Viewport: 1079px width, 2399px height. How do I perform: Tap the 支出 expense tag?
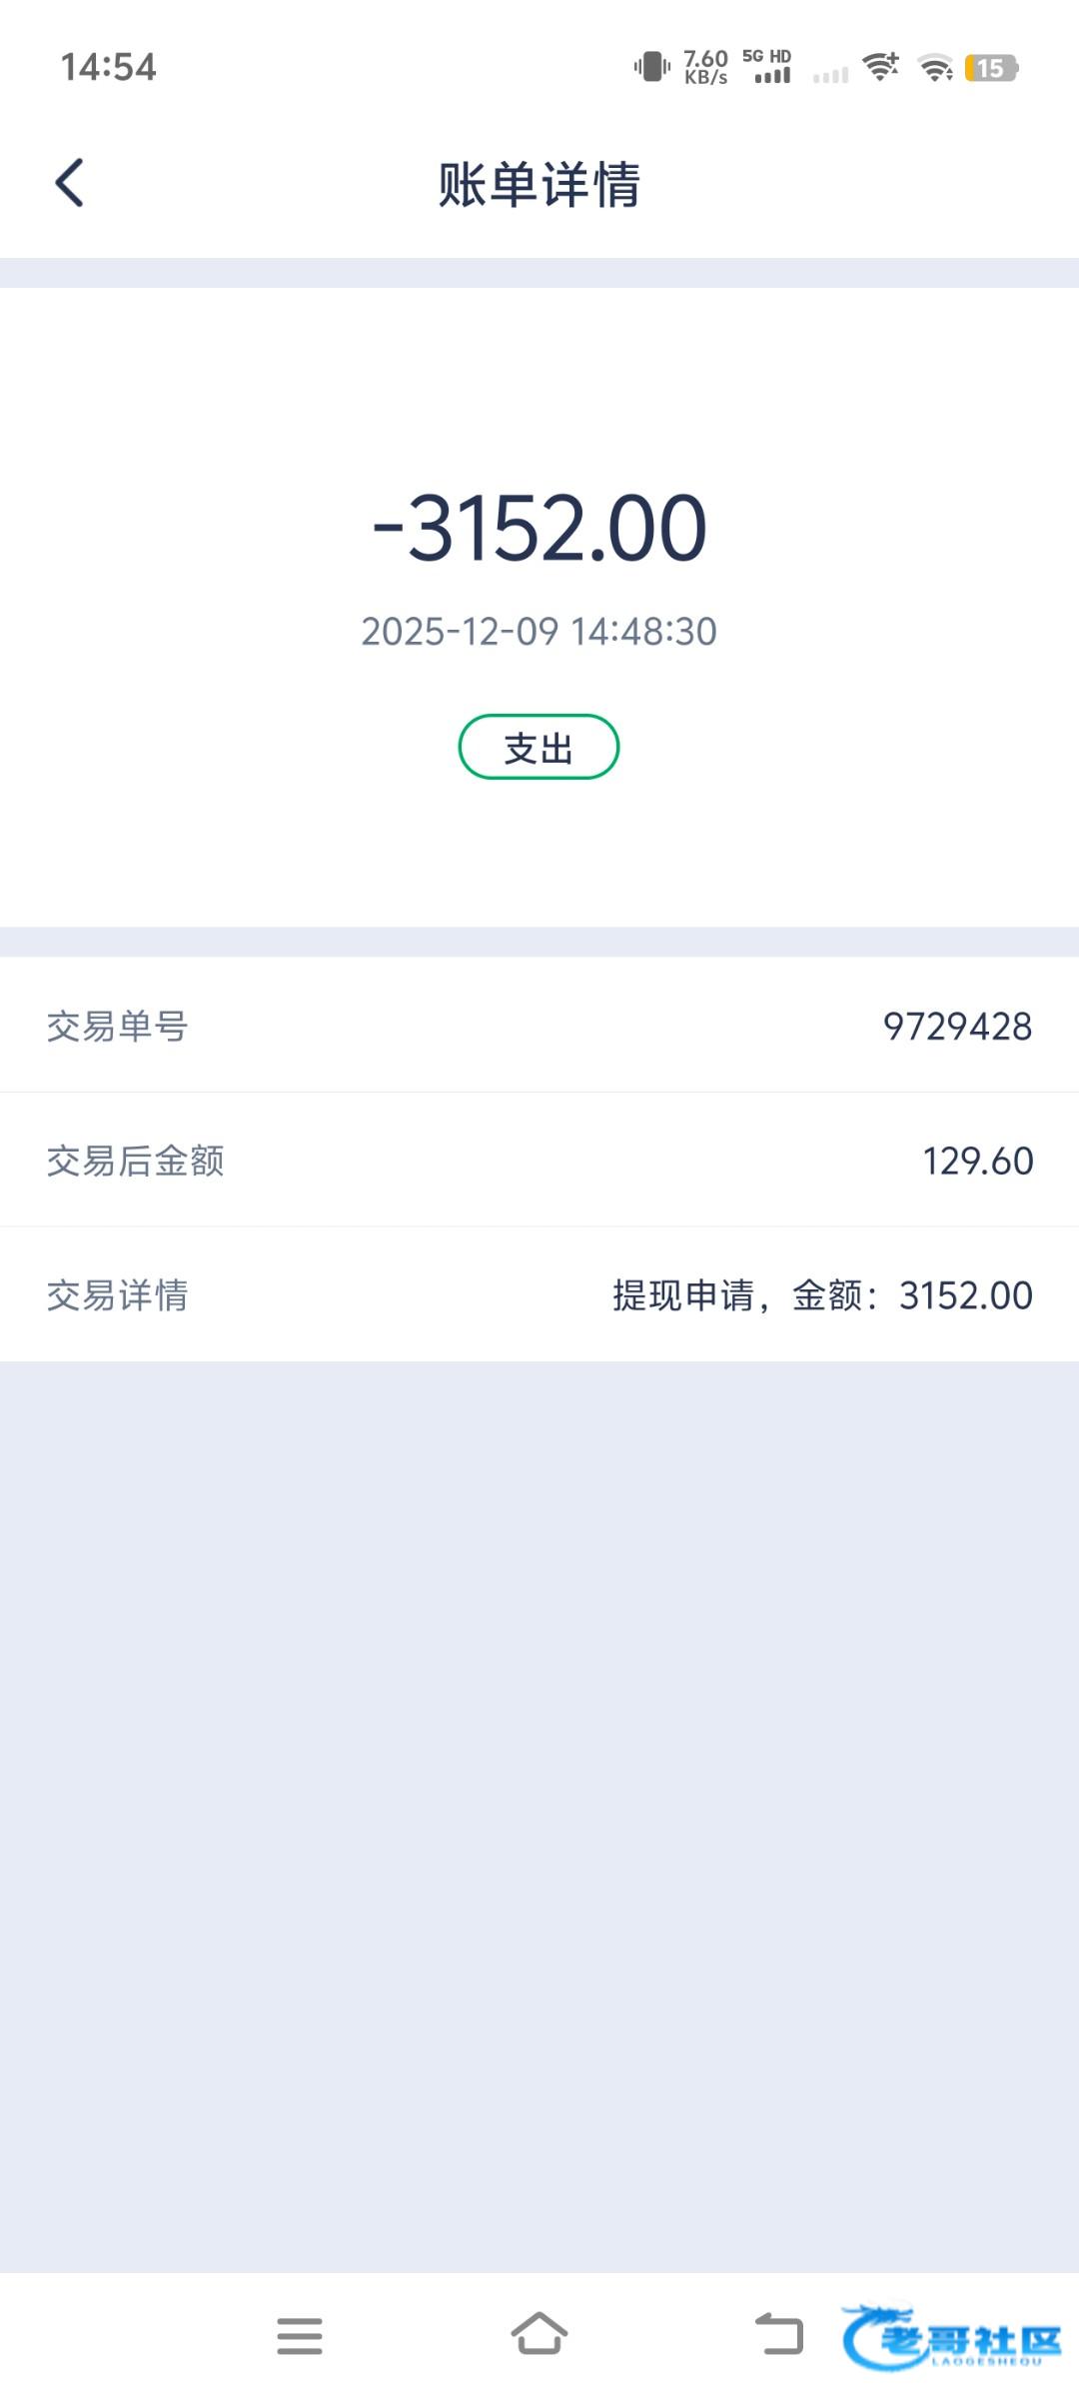point(539,747)
